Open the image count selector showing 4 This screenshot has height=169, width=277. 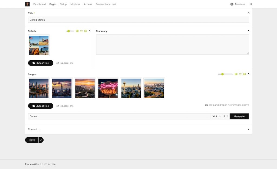tap(226, 116)
